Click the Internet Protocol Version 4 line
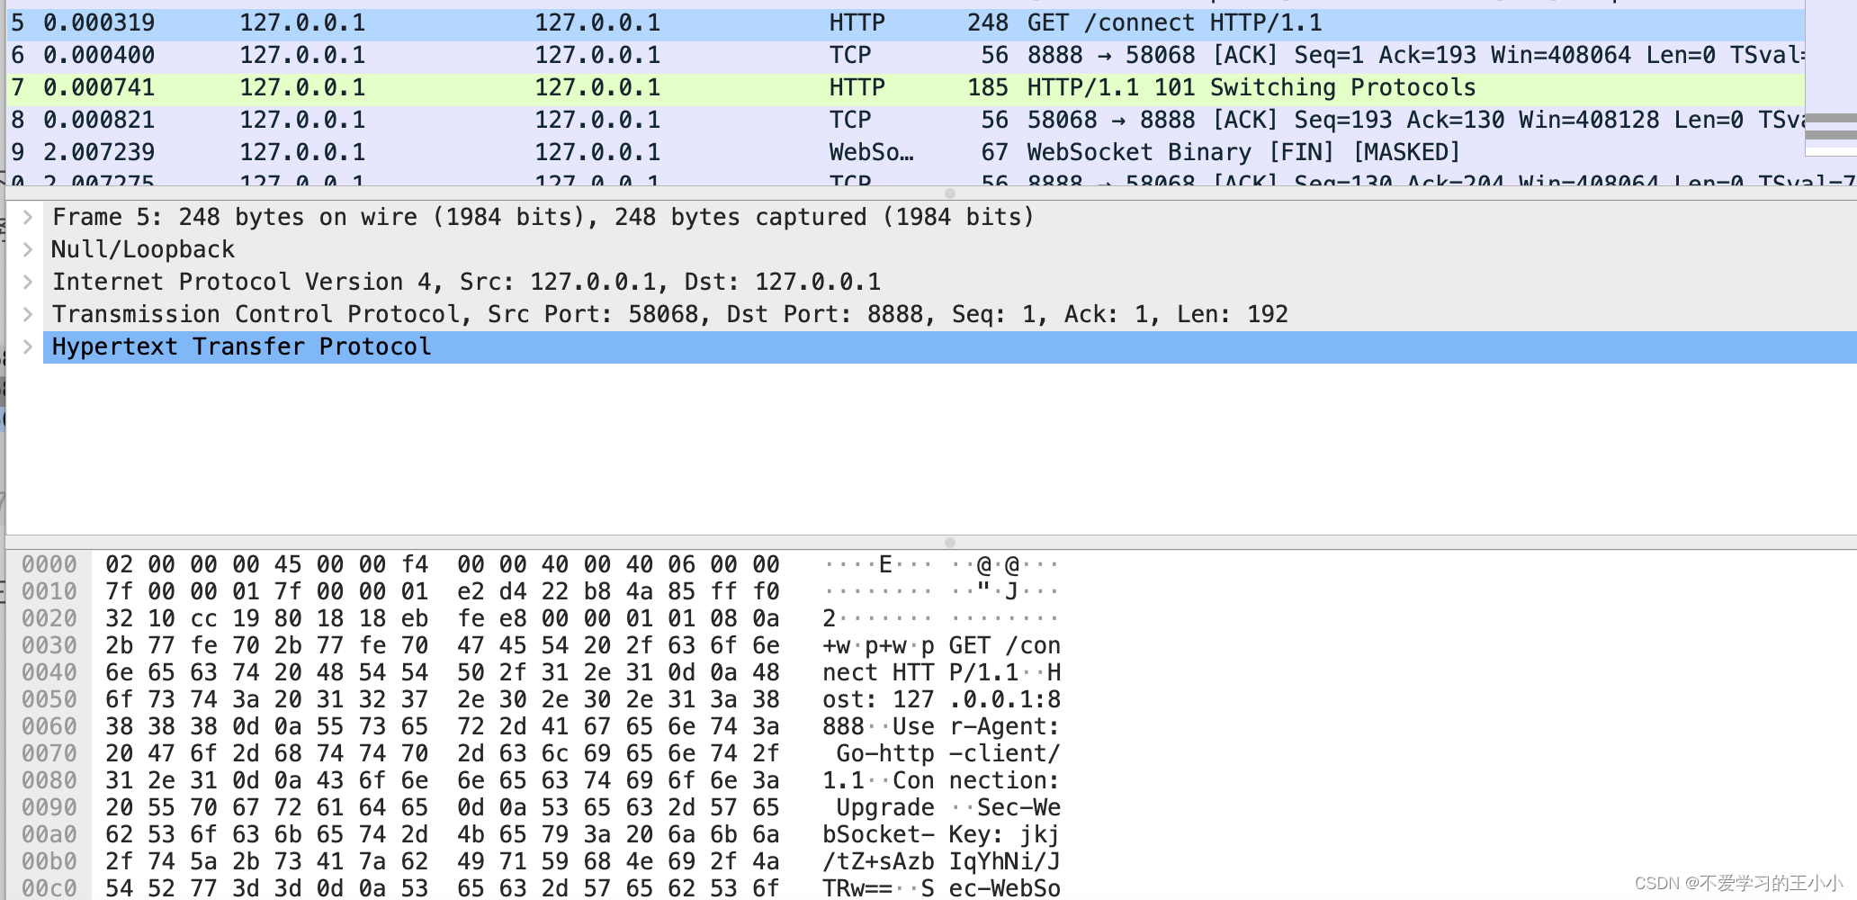 (466, 282)
